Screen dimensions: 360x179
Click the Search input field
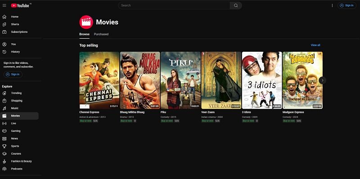pos(174,5)
